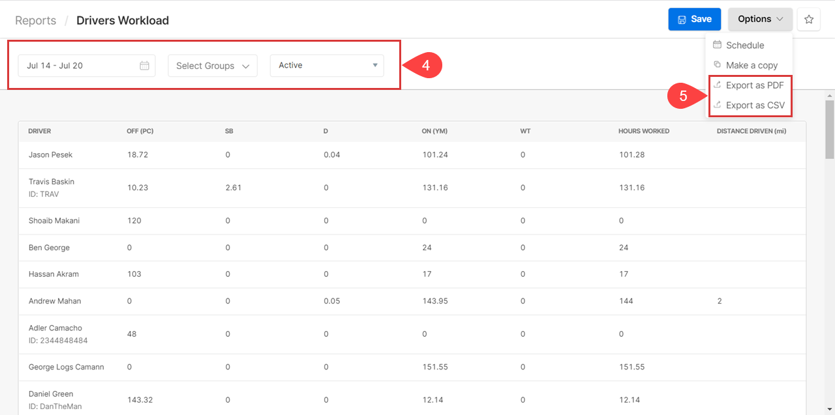Click the vertical scrollbar thumb

coord(830,129)
